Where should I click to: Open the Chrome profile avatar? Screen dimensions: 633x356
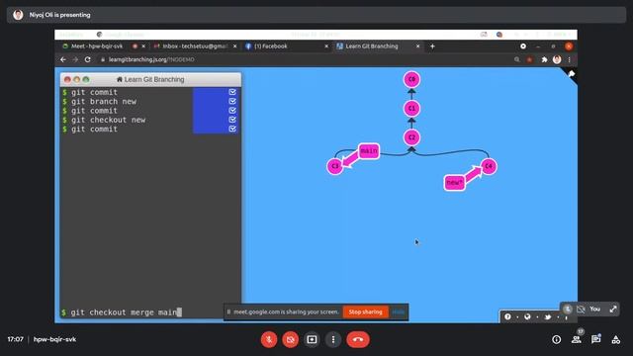557,59
